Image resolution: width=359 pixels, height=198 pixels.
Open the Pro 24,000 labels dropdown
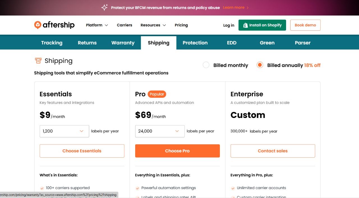click(x=160, y=131)
